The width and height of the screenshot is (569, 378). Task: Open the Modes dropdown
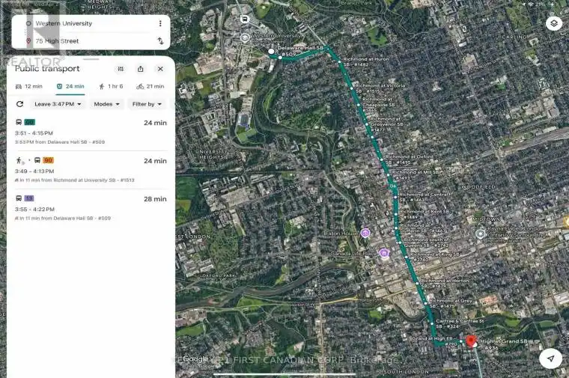coord(106,104)
